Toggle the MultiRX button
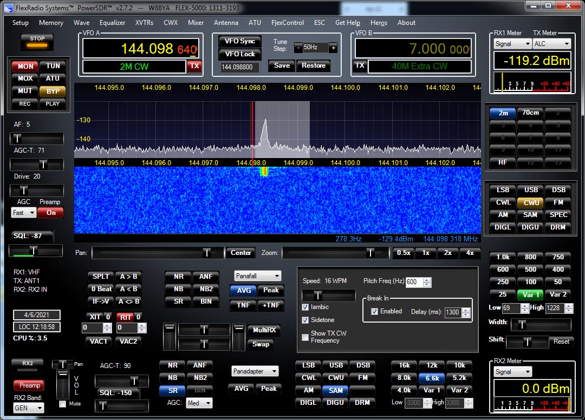Screen dimensions: 585x420 pos(264,330)
